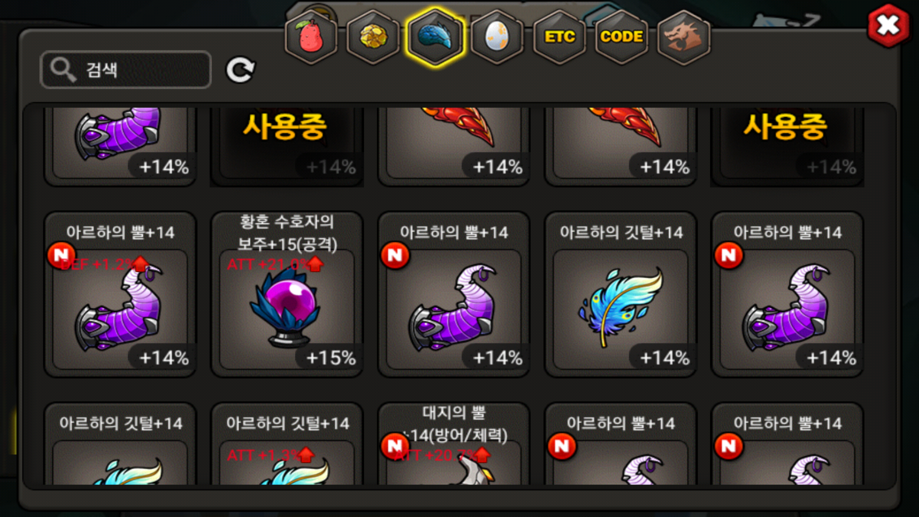Select the bottom-left 아르하의 깃털+14 feather
The image size is (919, 517).
click(120, 444)
